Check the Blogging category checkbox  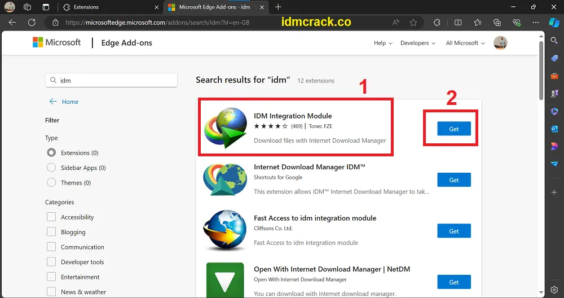[51, 232]
